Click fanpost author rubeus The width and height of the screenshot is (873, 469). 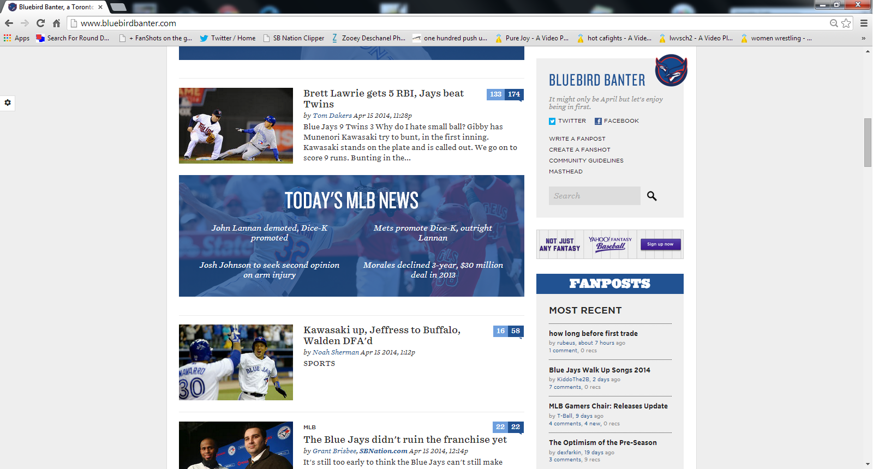pos(566,343)
